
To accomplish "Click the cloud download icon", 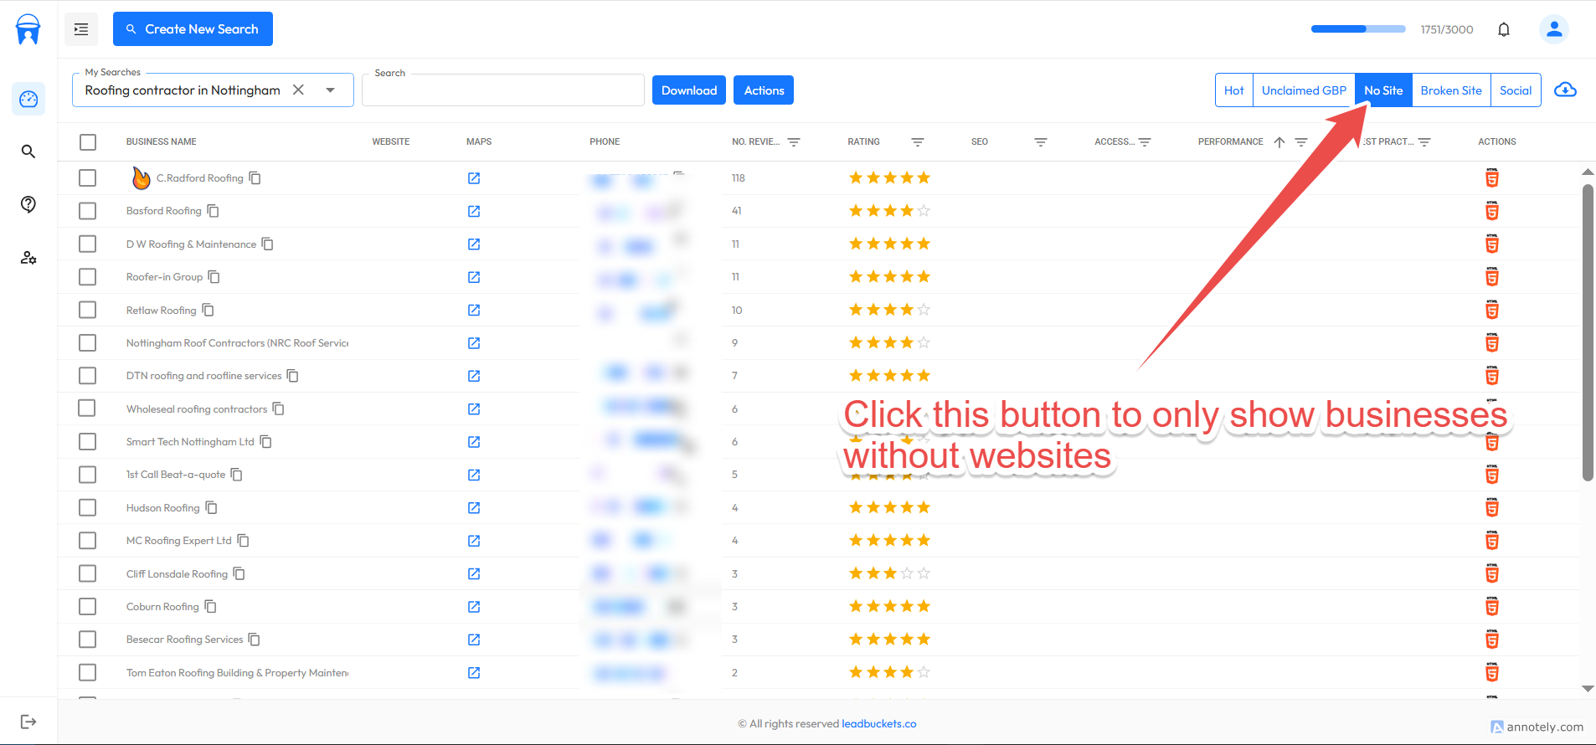I will click(x=1565, y=90).
